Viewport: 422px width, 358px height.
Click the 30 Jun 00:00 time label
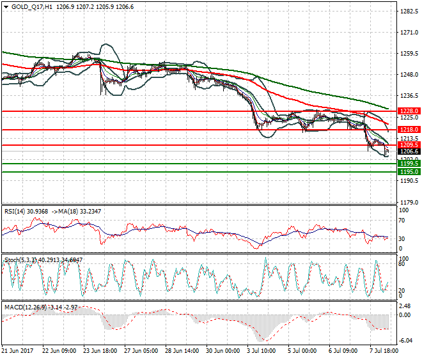tap(223, 351)
